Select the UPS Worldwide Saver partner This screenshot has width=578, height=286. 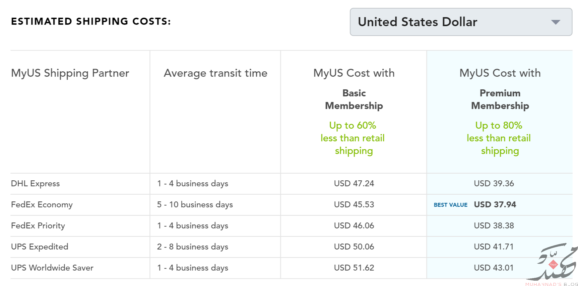[52, 268]
